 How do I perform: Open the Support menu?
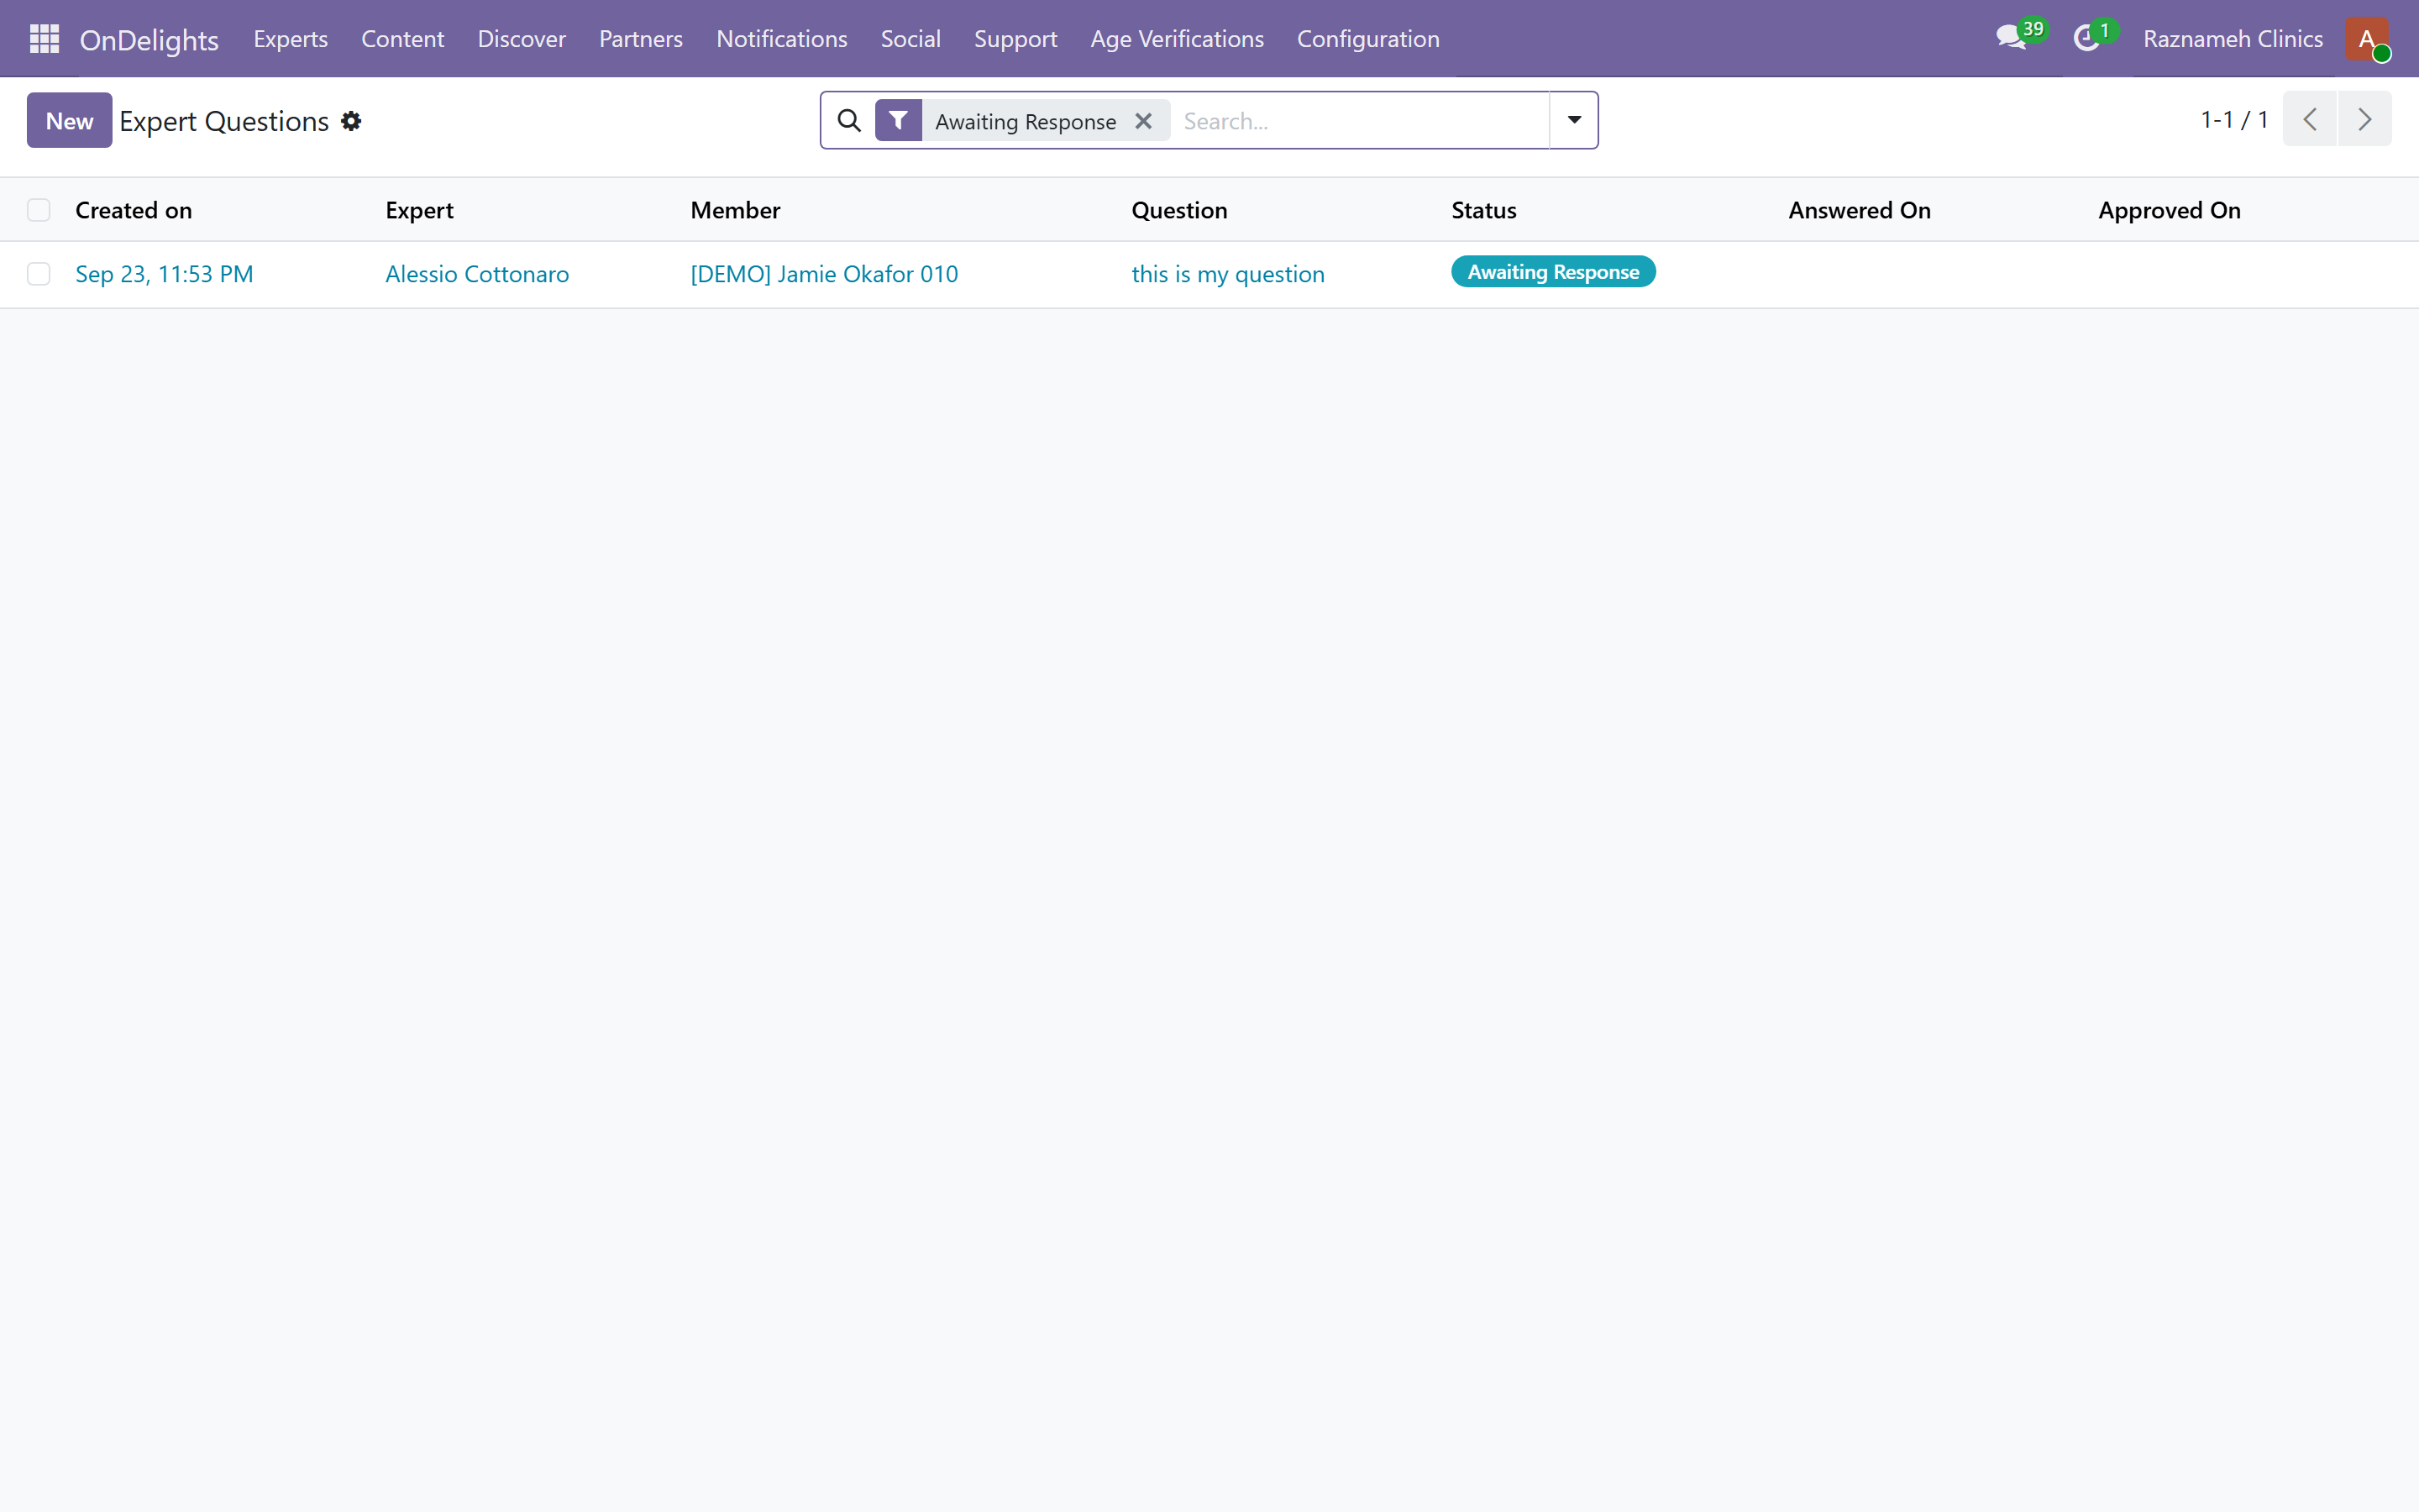[x=1015, y=38]
